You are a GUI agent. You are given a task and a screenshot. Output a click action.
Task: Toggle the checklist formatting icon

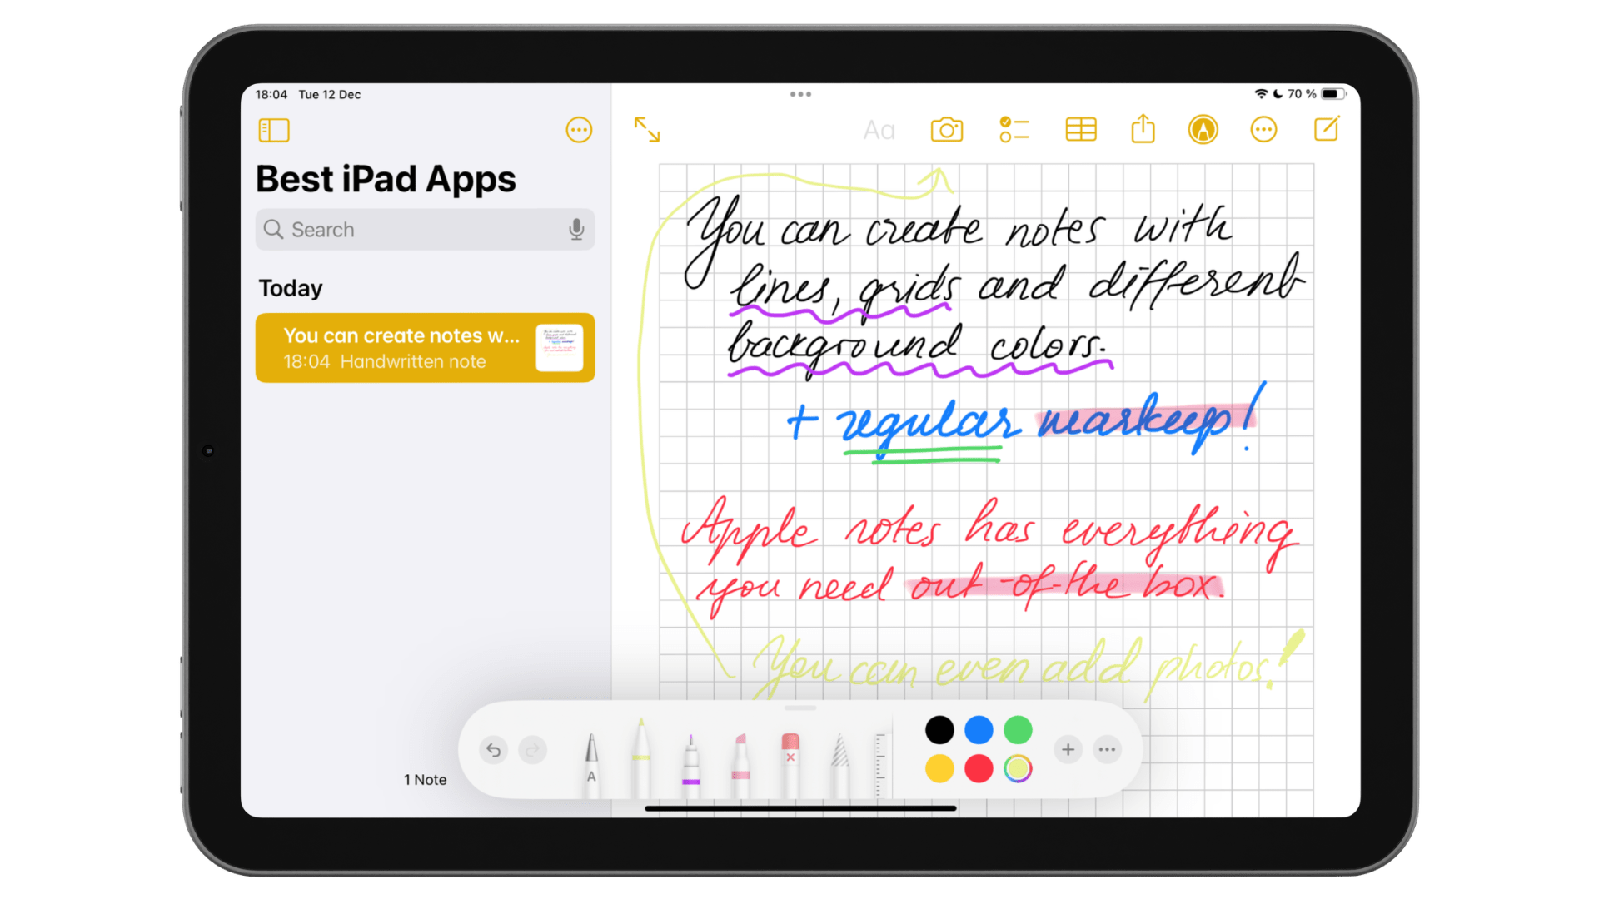(1013, 131)
